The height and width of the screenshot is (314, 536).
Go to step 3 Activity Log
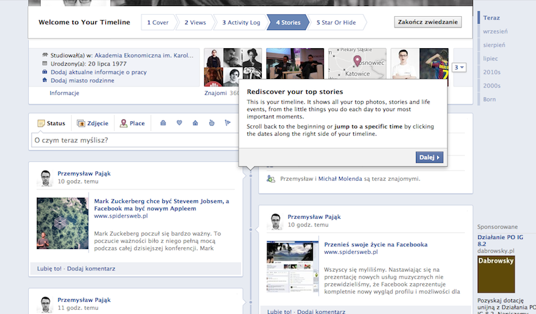[241, 23]
